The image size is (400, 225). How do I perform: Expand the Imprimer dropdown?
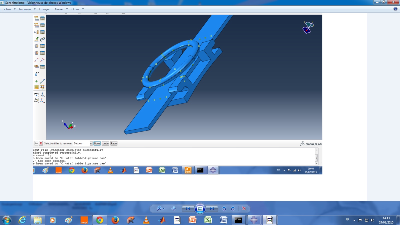pos(34,9)
